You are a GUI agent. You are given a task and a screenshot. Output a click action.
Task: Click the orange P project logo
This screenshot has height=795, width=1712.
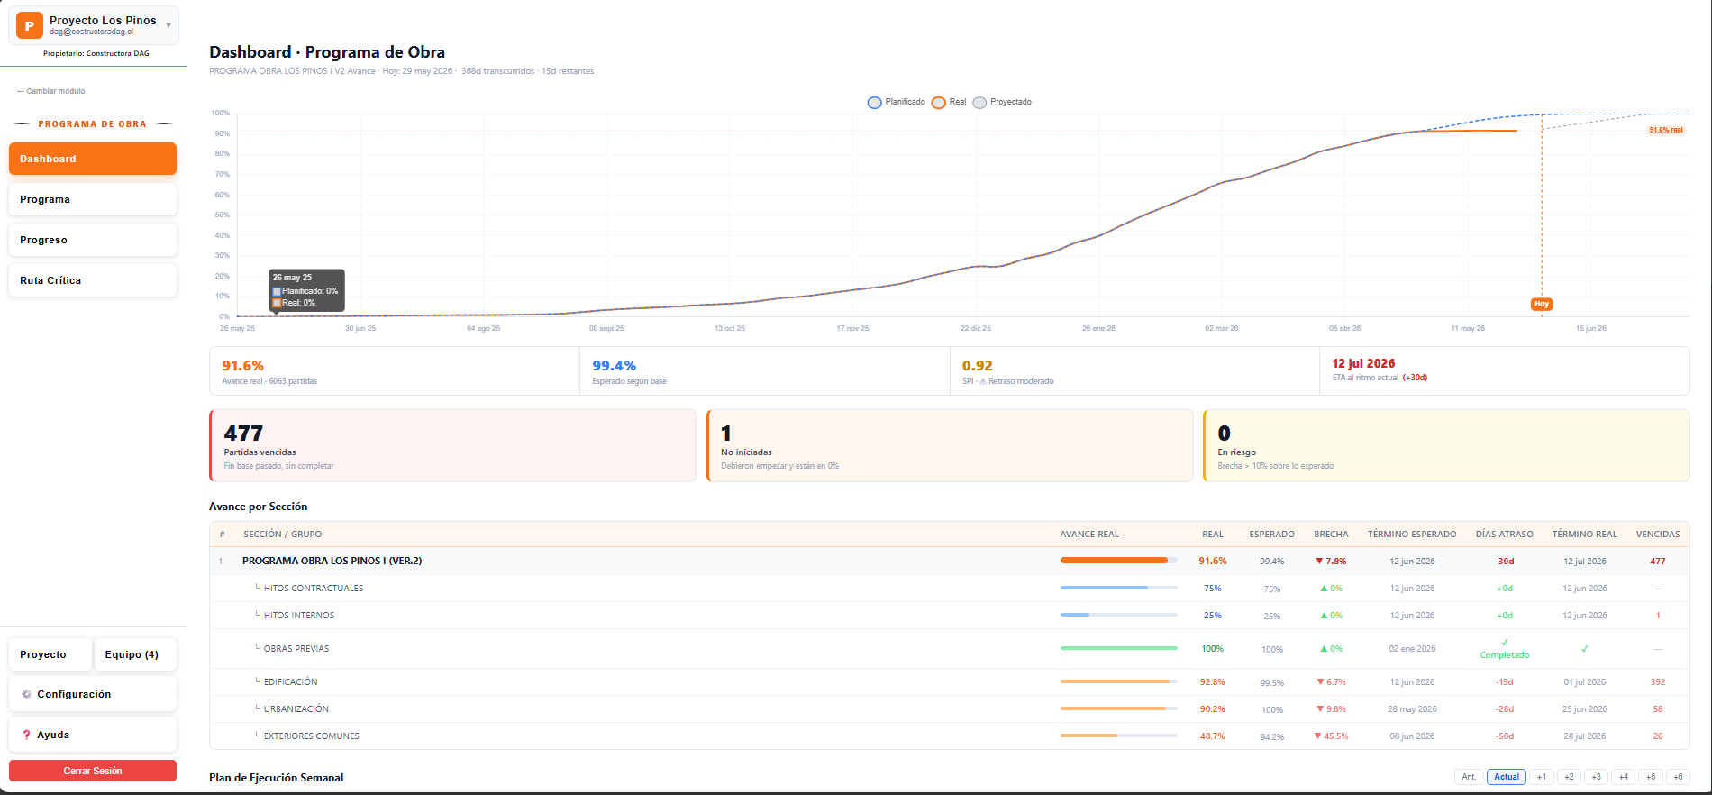pyautogui.click(x=30, y=25)
